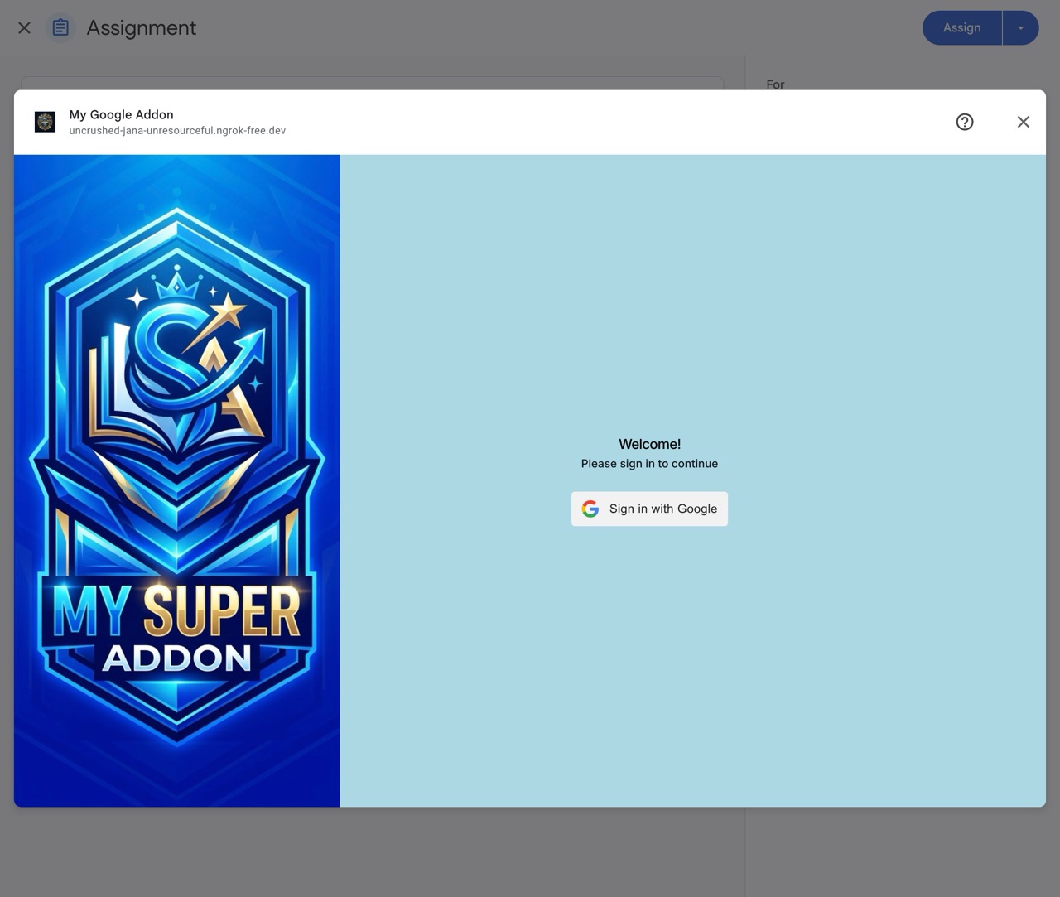Click the ngrok-free.dev addon URL text
Viewport: 1060px width, 897px height.
click(x=177, y=131)
